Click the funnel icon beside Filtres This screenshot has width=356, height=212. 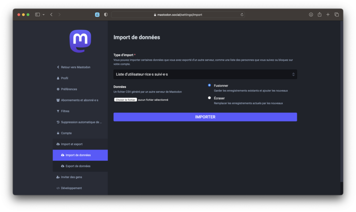(x=58, y=111)
